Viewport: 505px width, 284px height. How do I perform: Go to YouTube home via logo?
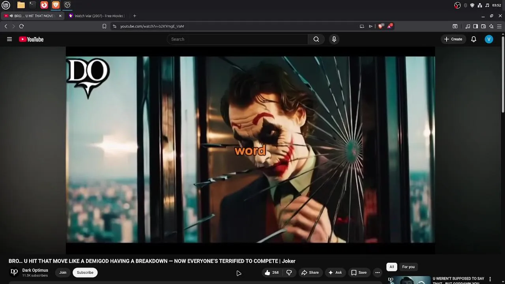31,39
